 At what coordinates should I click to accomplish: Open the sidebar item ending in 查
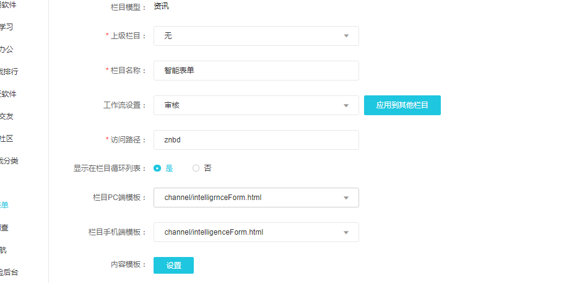[x=5, y=227]
